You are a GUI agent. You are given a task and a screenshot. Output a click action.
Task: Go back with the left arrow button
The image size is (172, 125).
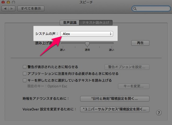click(x=5, y=9)
